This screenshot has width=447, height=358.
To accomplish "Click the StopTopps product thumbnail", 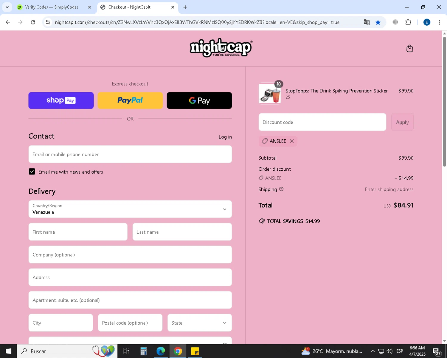I will point(270,93).
